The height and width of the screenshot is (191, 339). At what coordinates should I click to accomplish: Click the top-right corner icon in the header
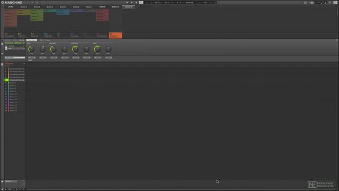[x=335, y=3]
